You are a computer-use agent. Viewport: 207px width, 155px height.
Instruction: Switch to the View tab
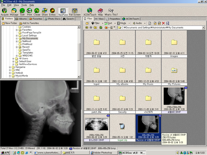(x=99, y=19)
